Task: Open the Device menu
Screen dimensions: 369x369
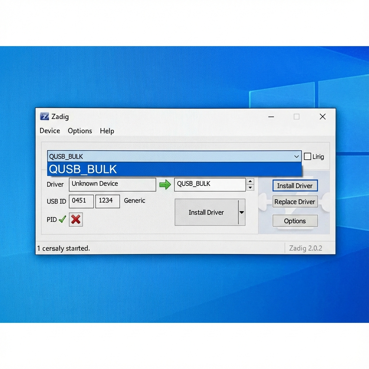Action: pos(50,131)
